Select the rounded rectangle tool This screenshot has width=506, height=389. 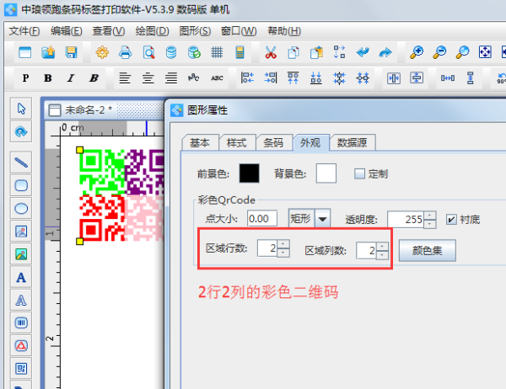pyautogui.click(x=21, y=185)
